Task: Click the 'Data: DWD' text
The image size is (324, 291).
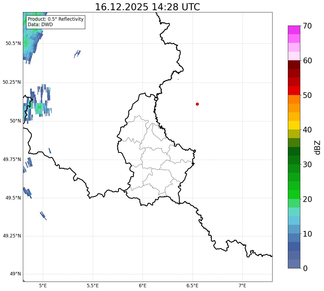Action: coord(40,24)
